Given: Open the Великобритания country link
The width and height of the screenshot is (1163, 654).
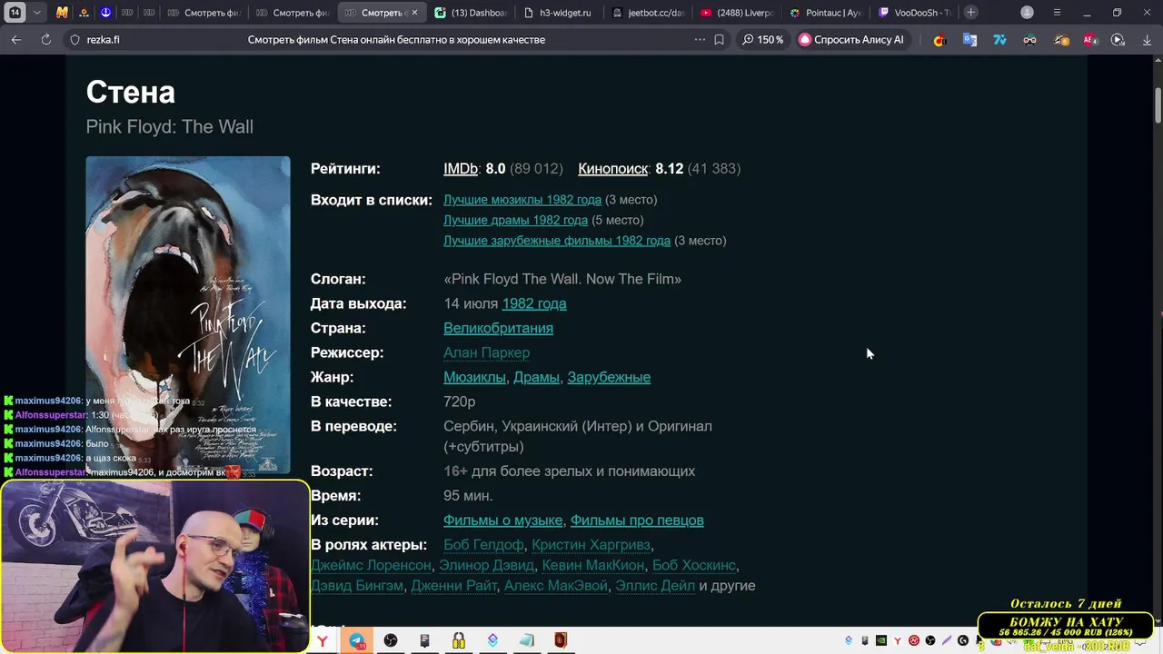Looking at the screenshot, I should [498, 329].
